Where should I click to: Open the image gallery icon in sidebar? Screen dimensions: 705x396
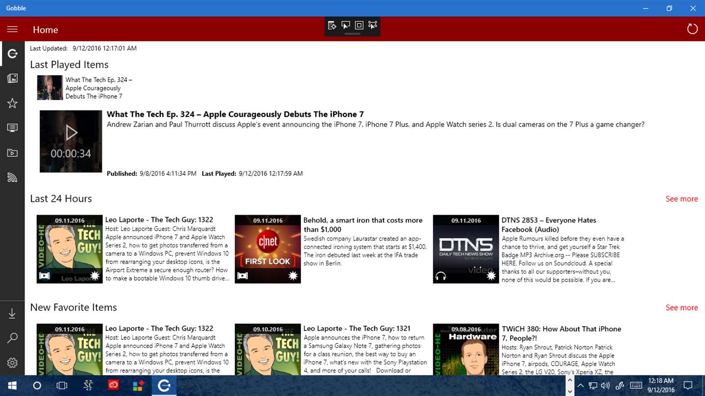[12, 78]
